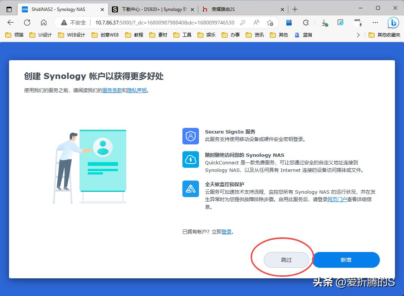404x296 pixels.
Task: Click the QuickConnect cloud icon
Action: [190, 160]
